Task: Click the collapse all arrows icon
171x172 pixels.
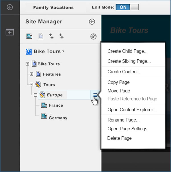Action: 61,36
